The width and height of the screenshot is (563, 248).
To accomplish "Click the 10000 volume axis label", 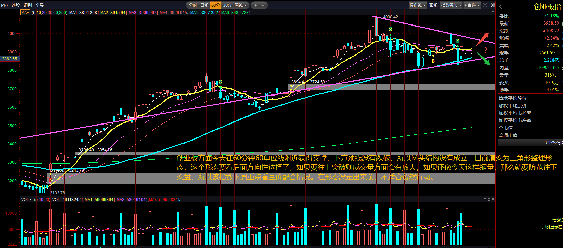I will tap(11, 213).
